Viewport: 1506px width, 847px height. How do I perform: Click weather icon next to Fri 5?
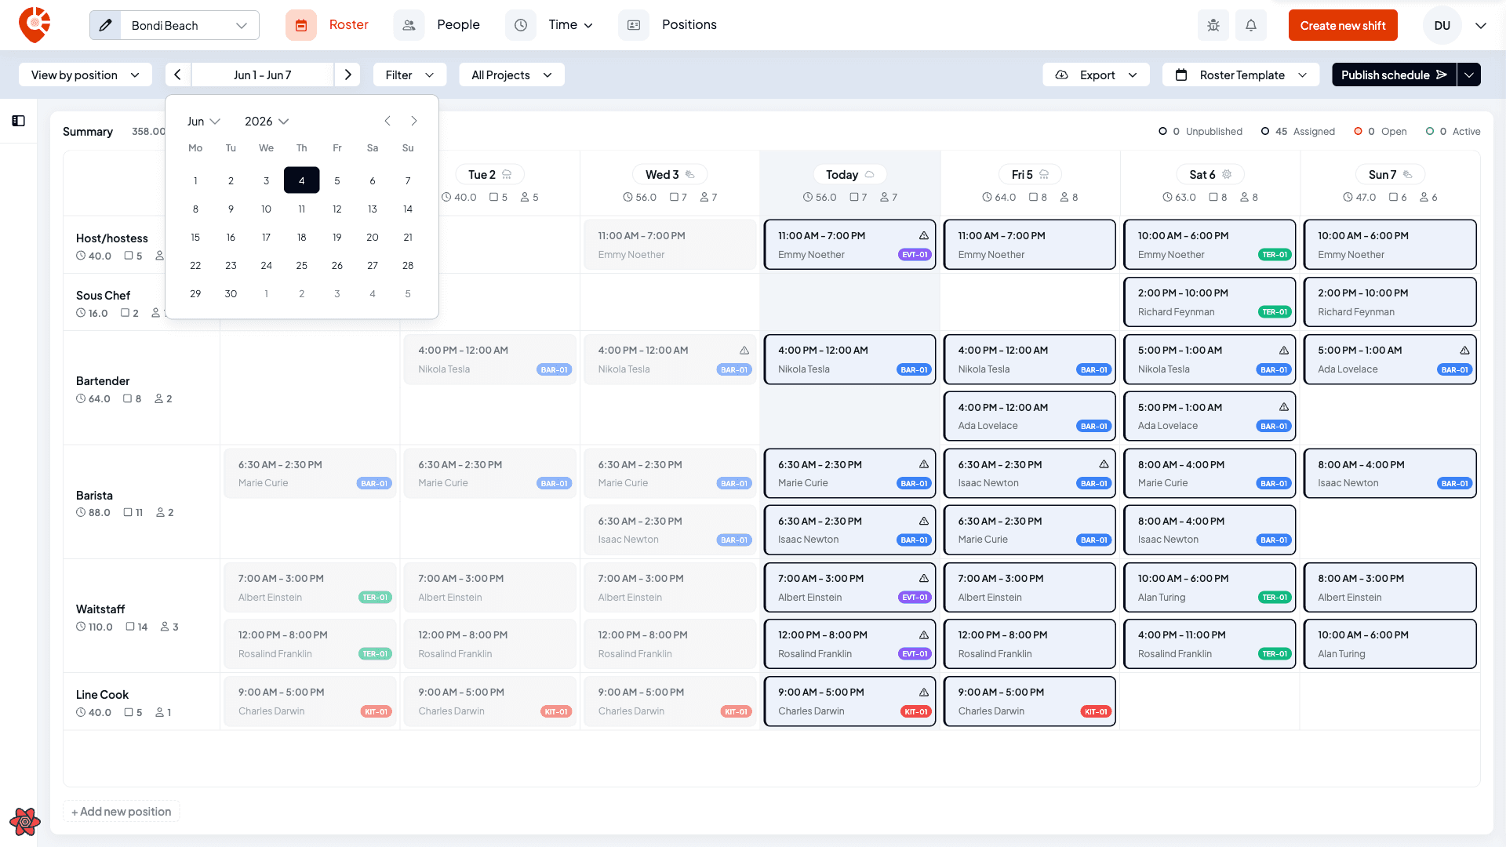pos(1044,174)
